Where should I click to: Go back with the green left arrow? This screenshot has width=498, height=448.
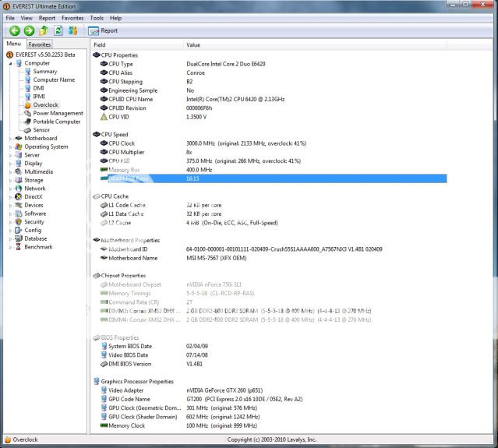[15, 31]
